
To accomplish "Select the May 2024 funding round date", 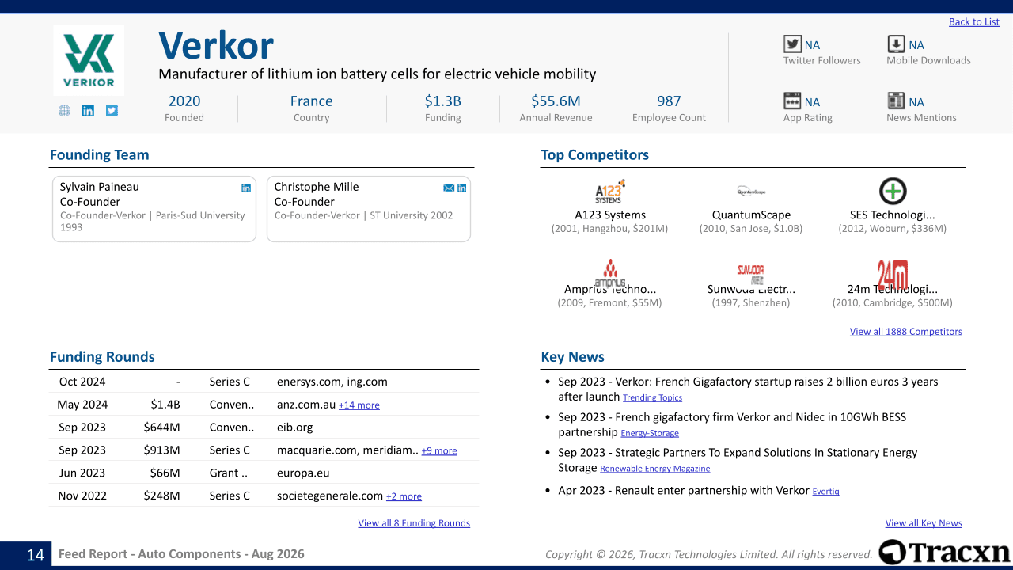I will pyautogui.click(x=82, y=405).
